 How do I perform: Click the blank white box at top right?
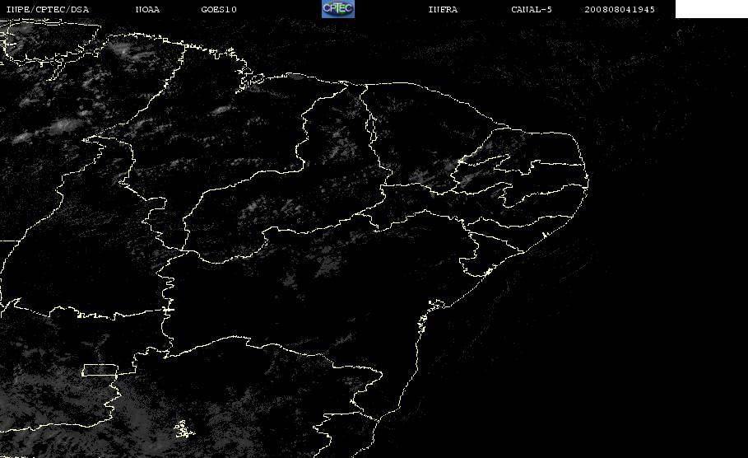tap(711, 9)
